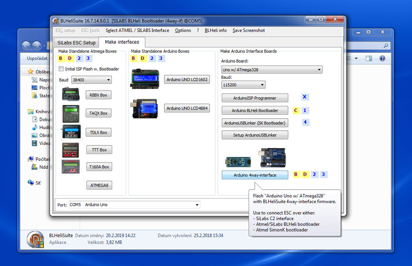Click the 1 badge beside Arduino BLHeli Bootloader
Viewport: 412px width, 266px height.
tap(305, 111)
